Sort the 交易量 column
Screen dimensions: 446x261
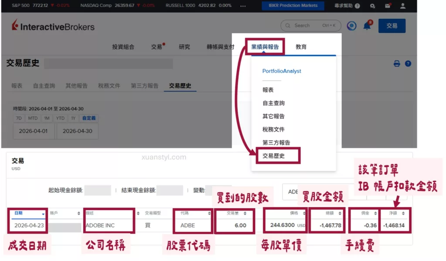[245, 213]
